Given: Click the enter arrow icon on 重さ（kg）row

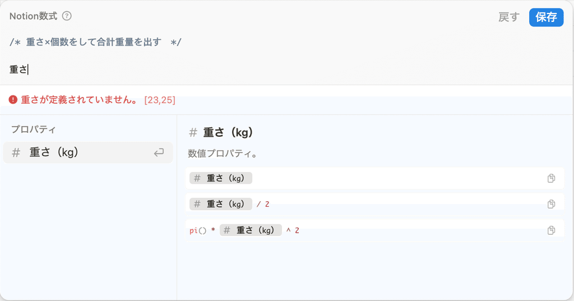Looking at the screenshot, I should coord(159,152).
